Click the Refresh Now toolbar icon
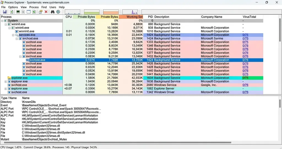Image resolution: width=282 pixels, height=149 pixels. pos(12,12)
